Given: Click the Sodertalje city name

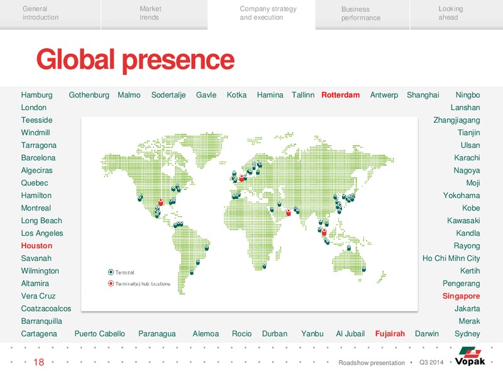Looking at the screenshot, I should tap(169, 95).
